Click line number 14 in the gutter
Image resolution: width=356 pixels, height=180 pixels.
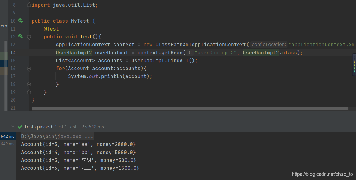coord(13,53)
